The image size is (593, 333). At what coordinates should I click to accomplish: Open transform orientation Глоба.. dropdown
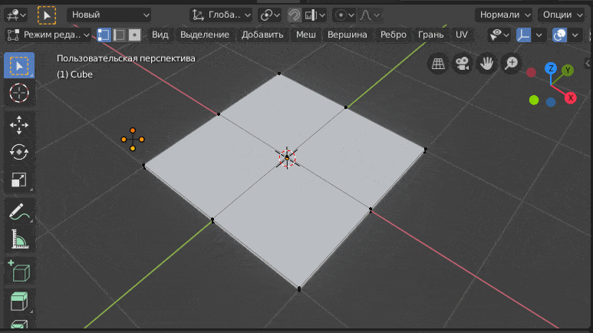click(x=221, y=15)
